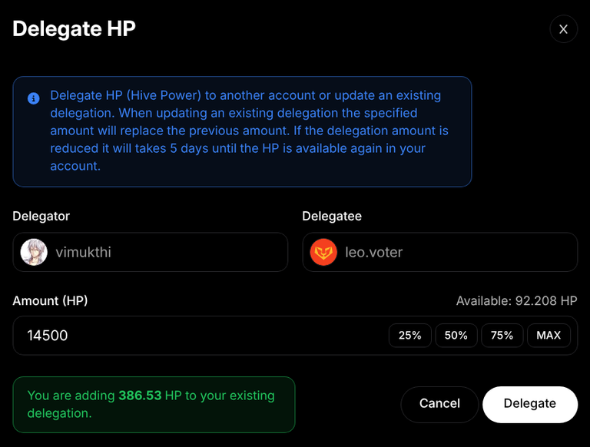Screen dimensions: 590x447
Task: Click the blue info icon in banner
Action: click(34, 98)
